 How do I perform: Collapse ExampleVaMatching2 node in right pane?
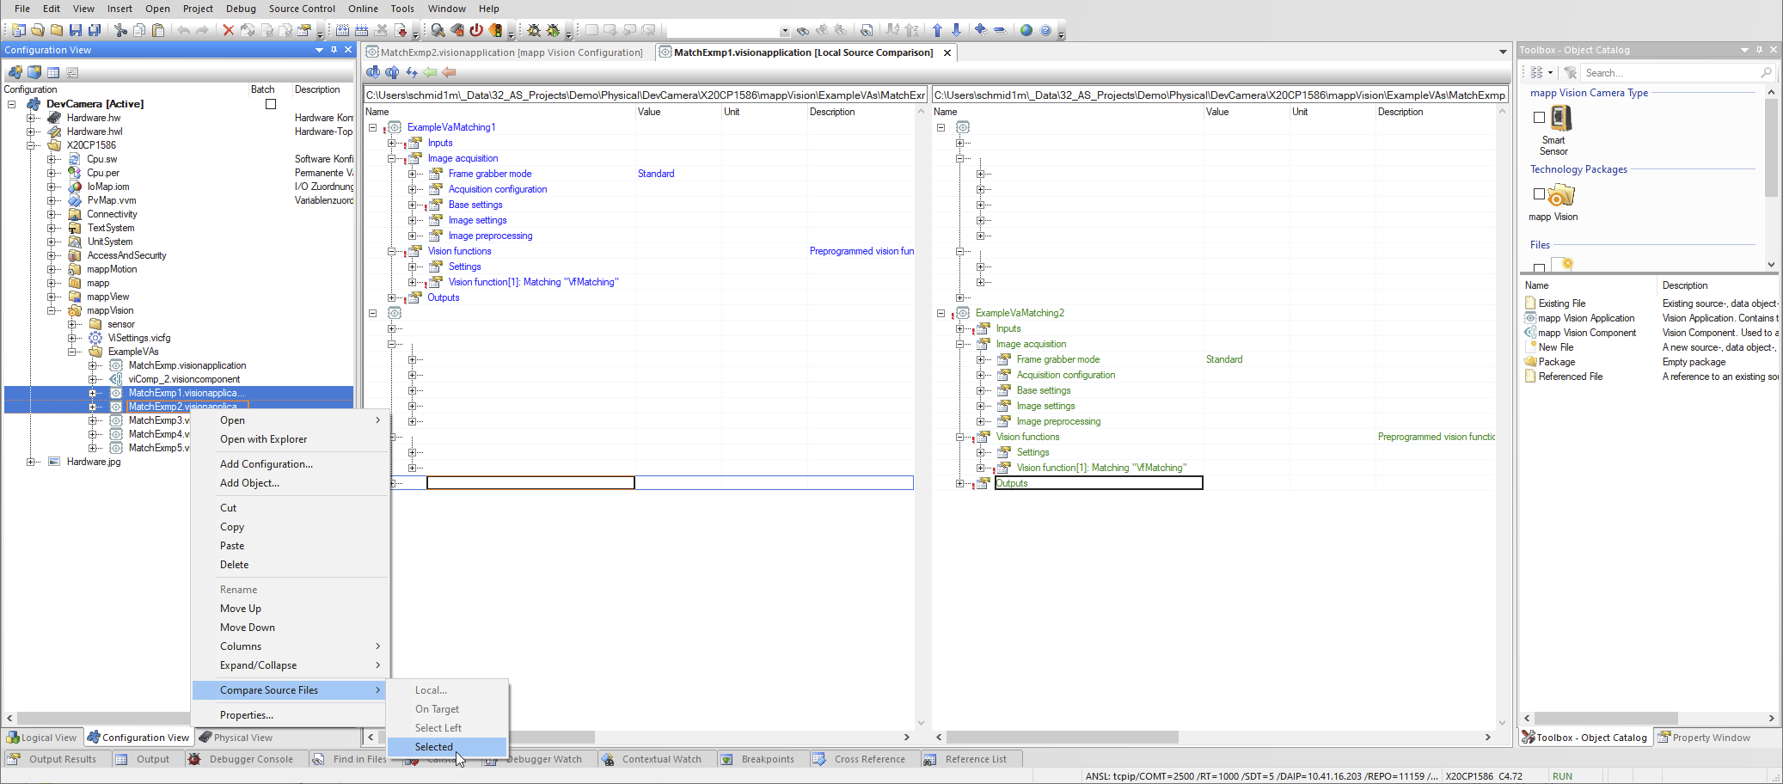(x=941, y=313)
